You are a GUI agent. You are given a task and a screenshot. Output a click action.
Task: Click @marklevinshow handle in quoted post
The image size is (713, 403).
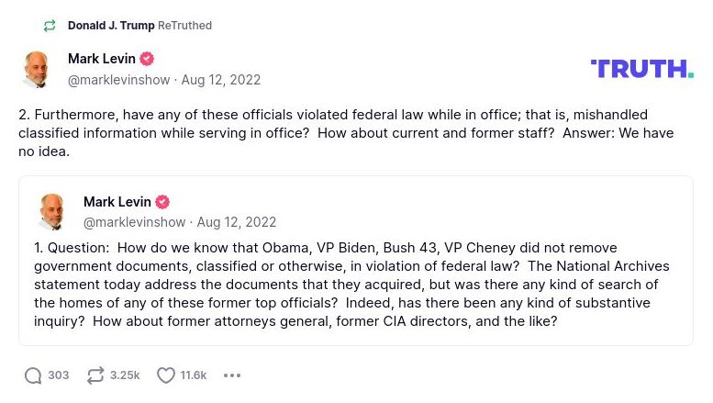point(134,222)
